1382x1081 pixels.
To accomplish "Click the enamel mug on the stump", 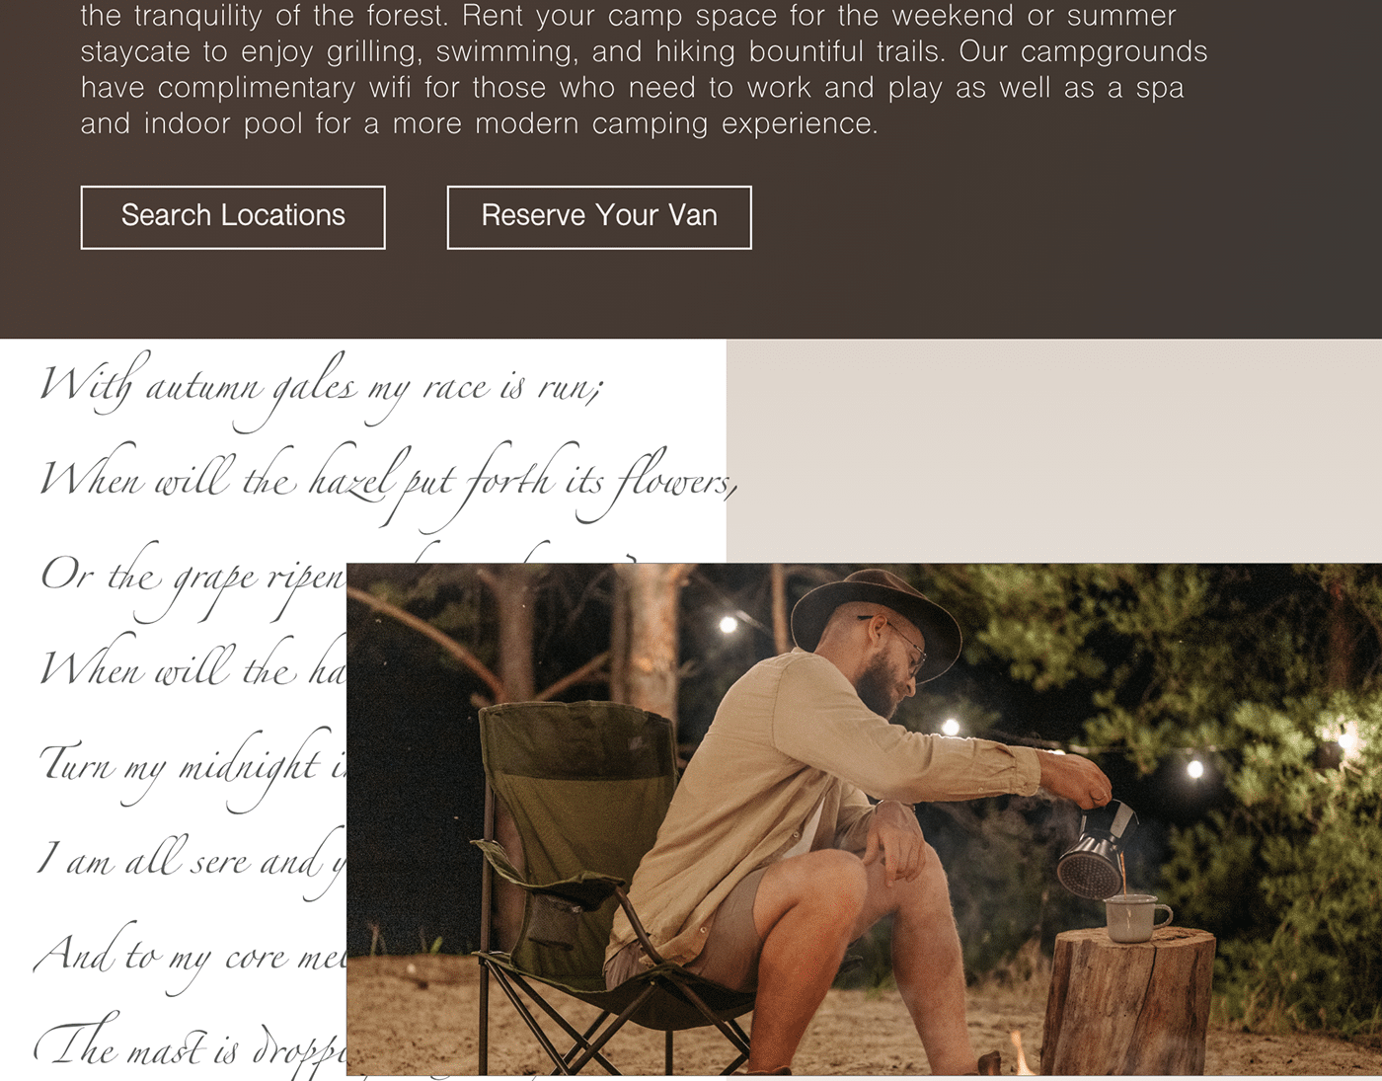I will tap(1135, 916).
